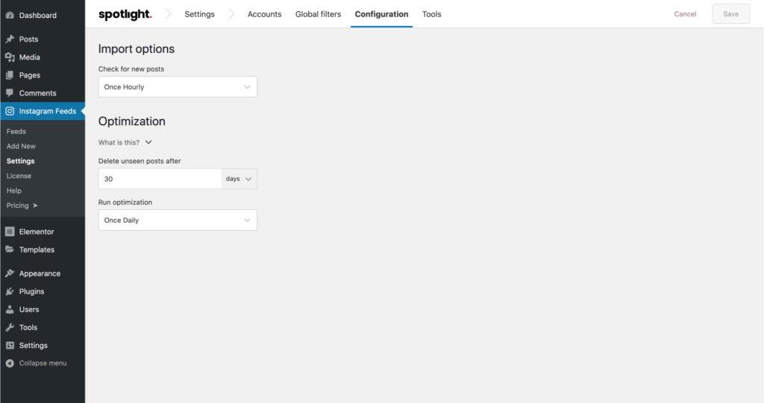Expand the What is this? explanation
This screenshot has height=403, width=764.
click(125, 142)
